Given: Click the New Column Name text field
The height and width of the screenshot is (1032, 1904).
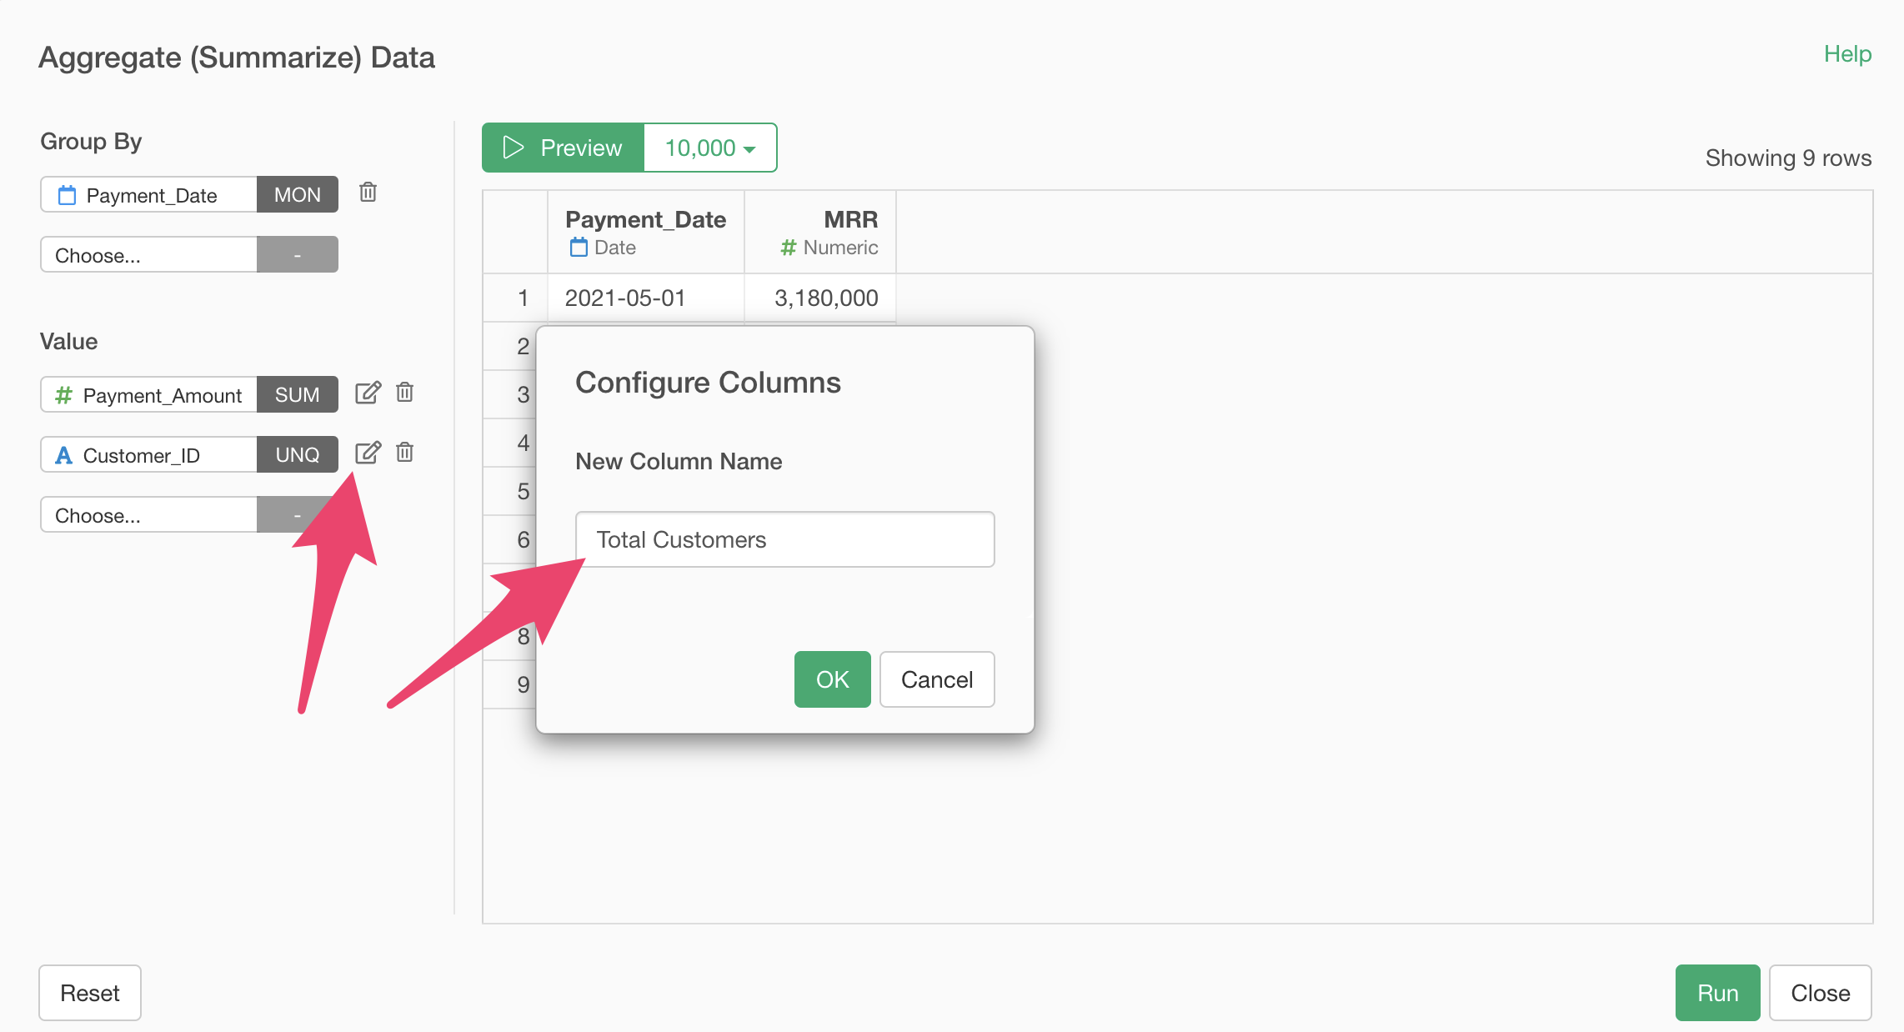Looking at the screenshot, I should 784,539.
